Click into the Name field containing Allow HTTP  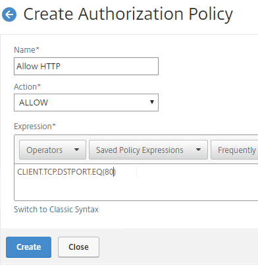pyautogui.click(x=86, y=66)
